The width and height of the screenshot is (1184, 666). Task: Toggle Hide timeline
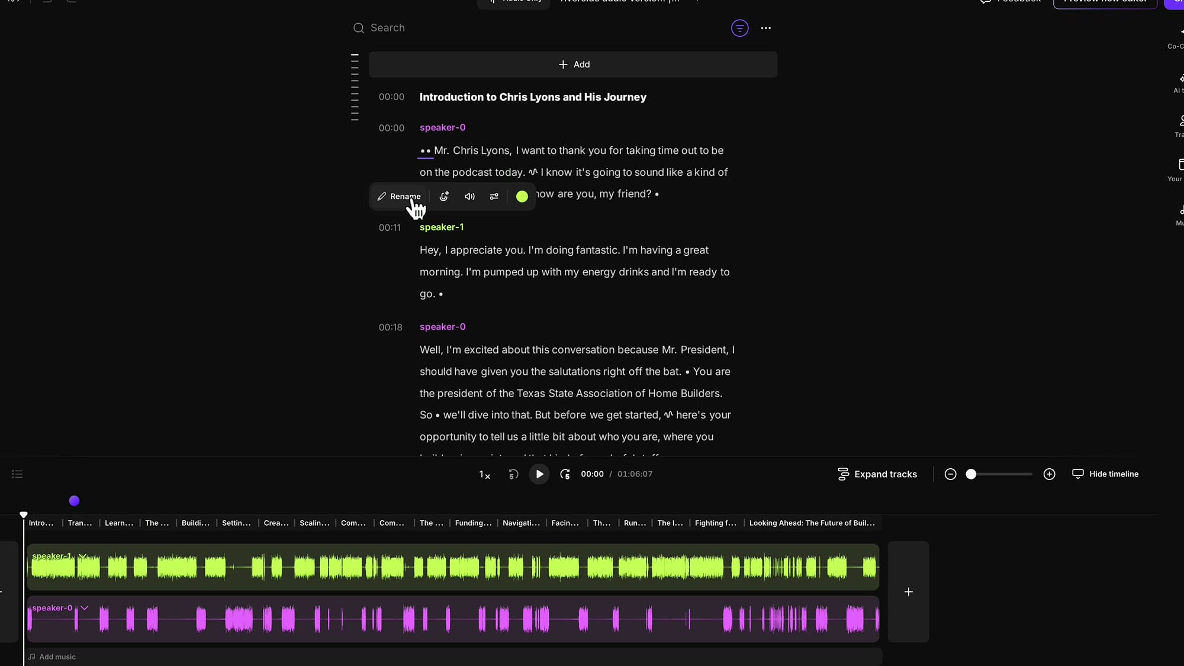(1106, 474)
